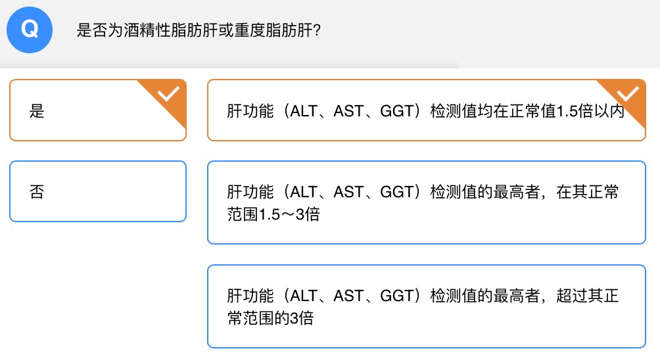Deselect the checked 是 option
This screenshot has height=357, width=660.
[98, 110]
